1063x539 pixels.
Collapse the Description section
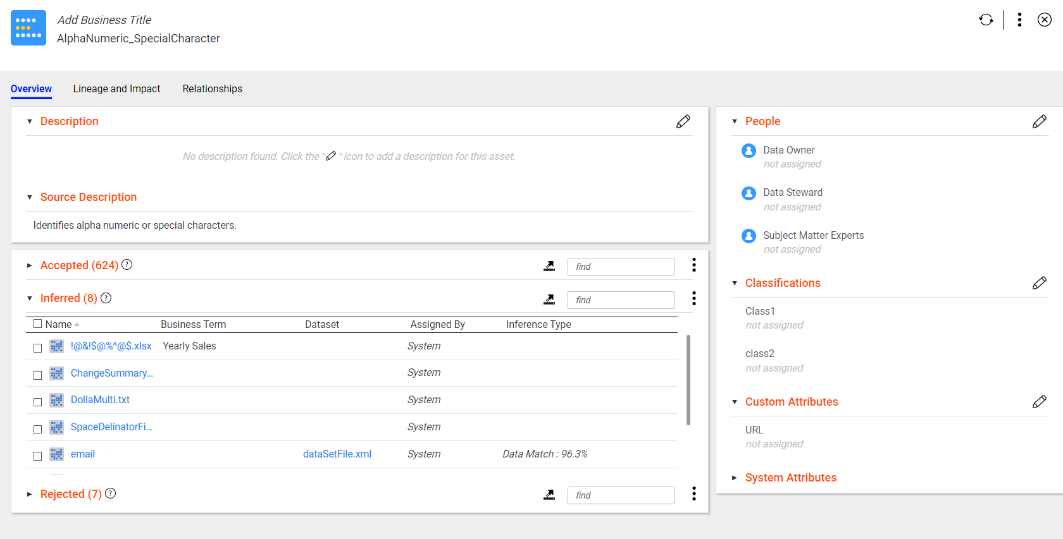[29, 121]
